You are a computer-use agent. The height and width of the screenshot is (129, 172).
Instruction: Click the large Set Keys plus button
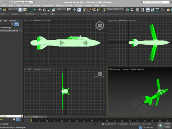[x=160, y=125]
